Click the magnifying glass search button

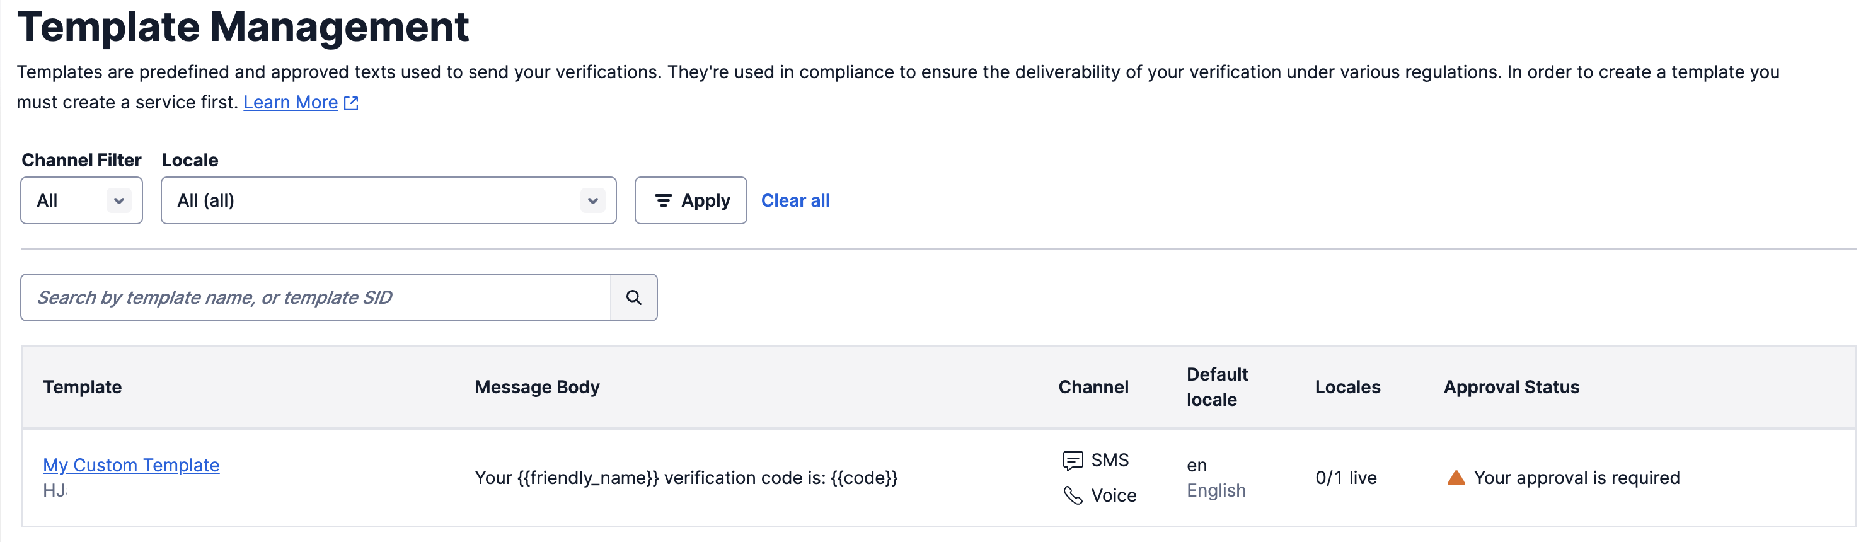(633, 297)
